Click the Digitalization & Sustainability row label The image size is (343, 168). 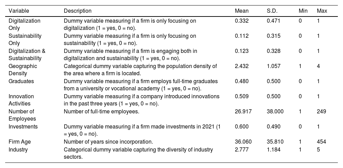[x=27, y=55]
